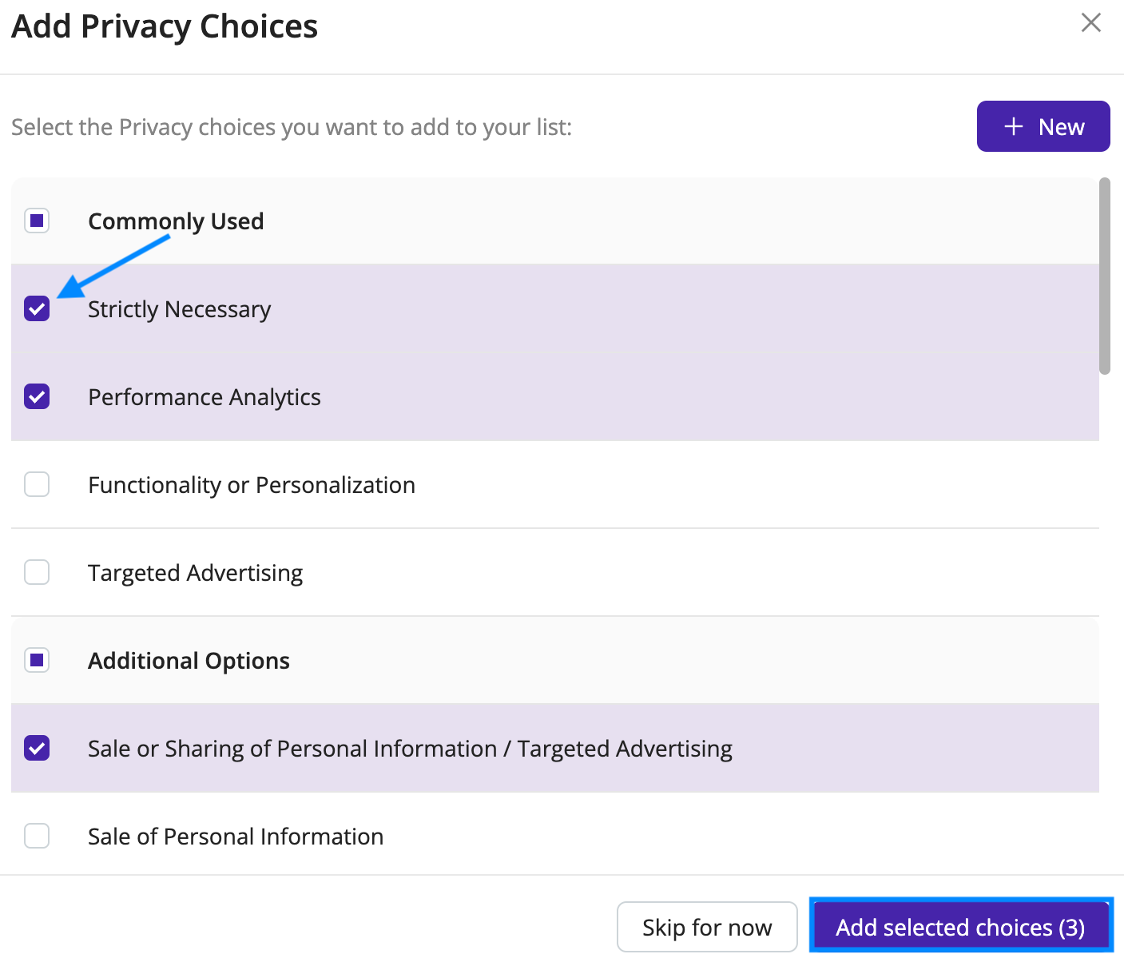The image size is (1124, 962).
Task: Enable the Targeted Advertising checkbox
Action: pos(37,572)
